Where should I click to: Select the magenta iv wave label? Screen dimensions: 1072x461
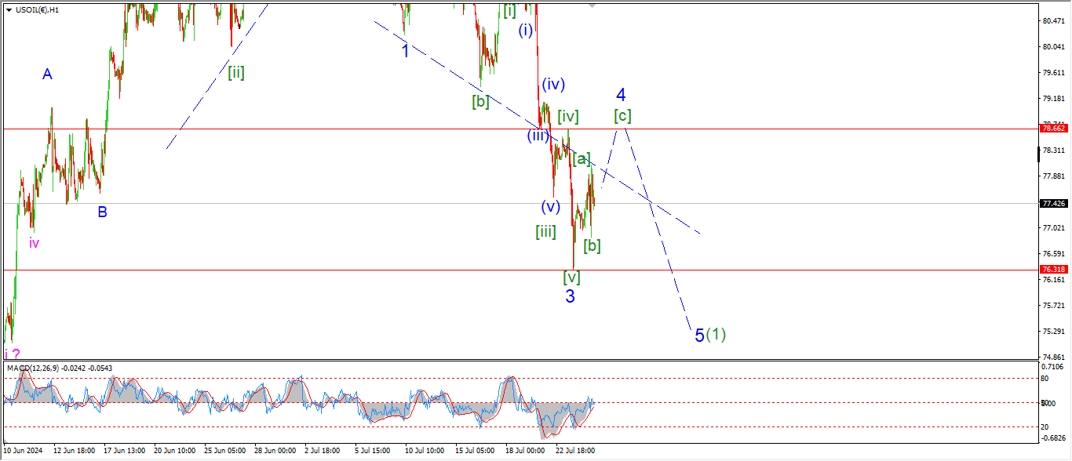coord(34,243)
